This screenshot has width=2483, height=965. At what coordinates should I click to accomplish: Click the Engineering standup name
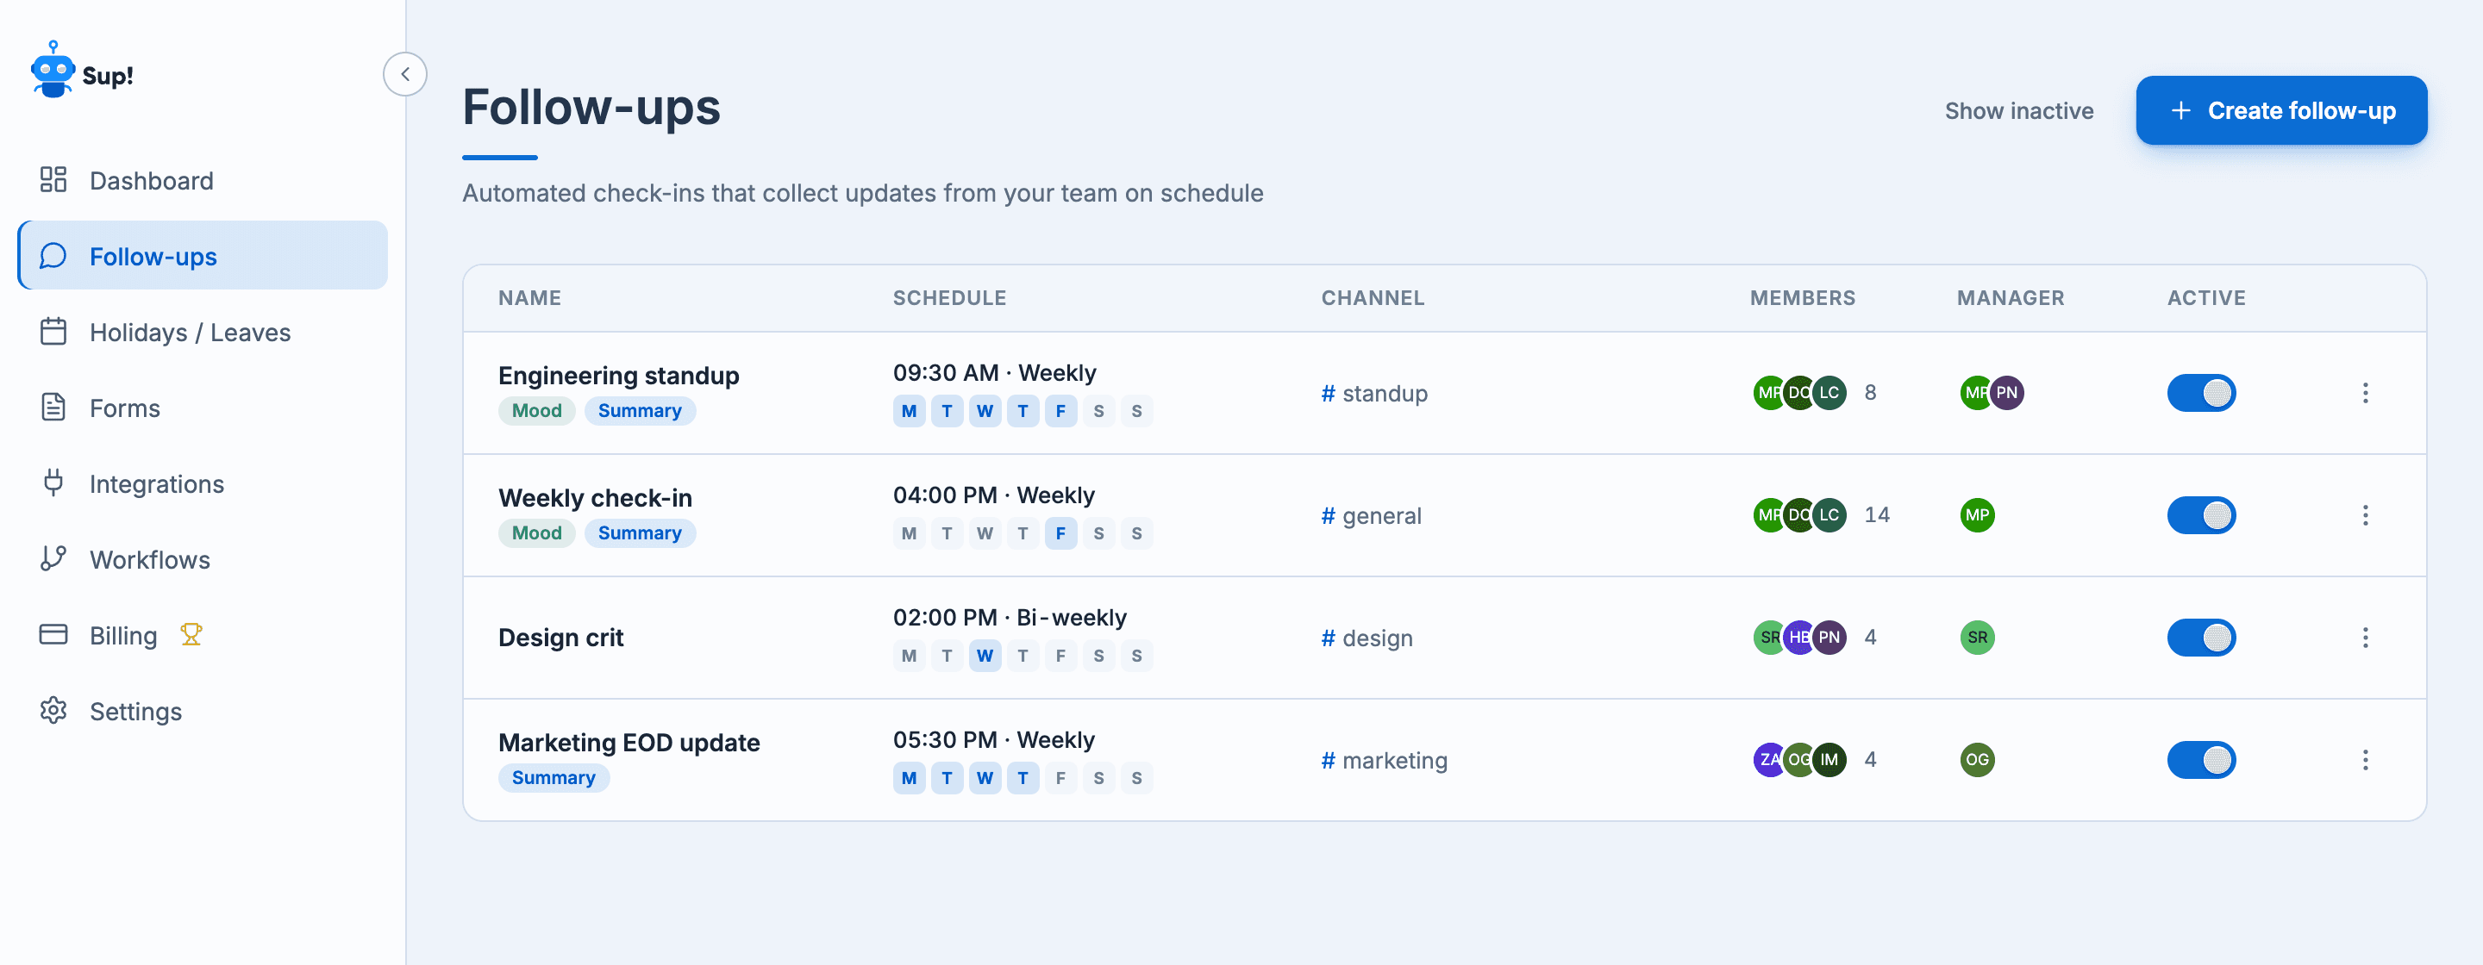619,375
